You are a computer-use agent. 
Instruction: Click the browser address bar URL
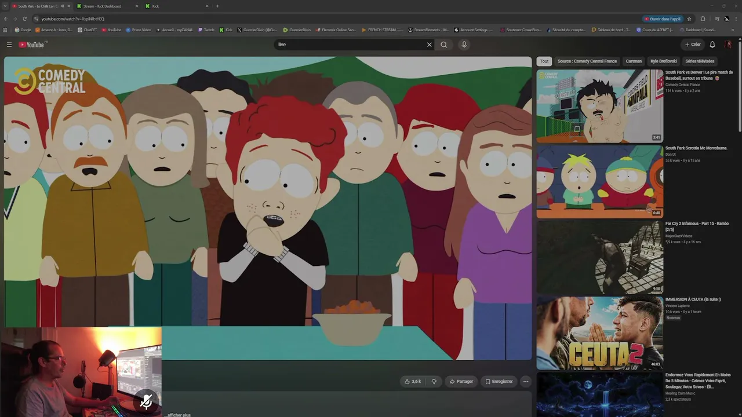(73, 19)
